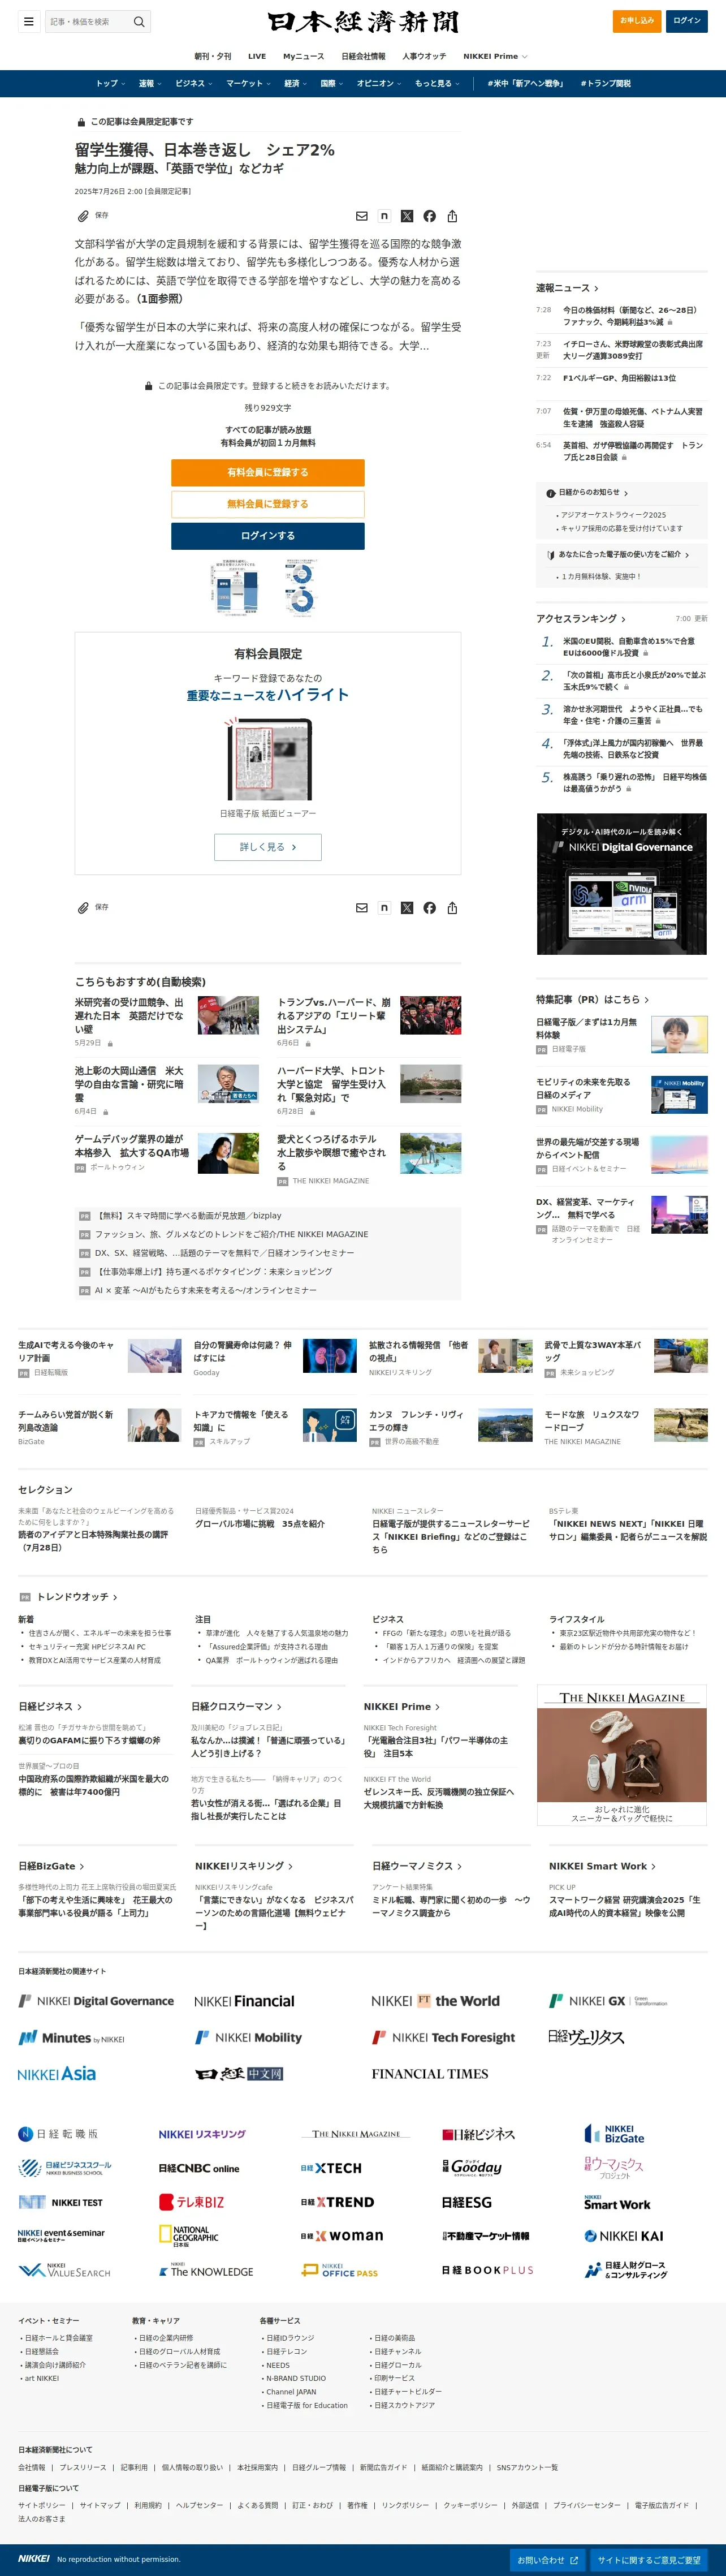726x2576 pixels.
Task: Open Minutes by NIKKEI logo link
Action: 72,2038
